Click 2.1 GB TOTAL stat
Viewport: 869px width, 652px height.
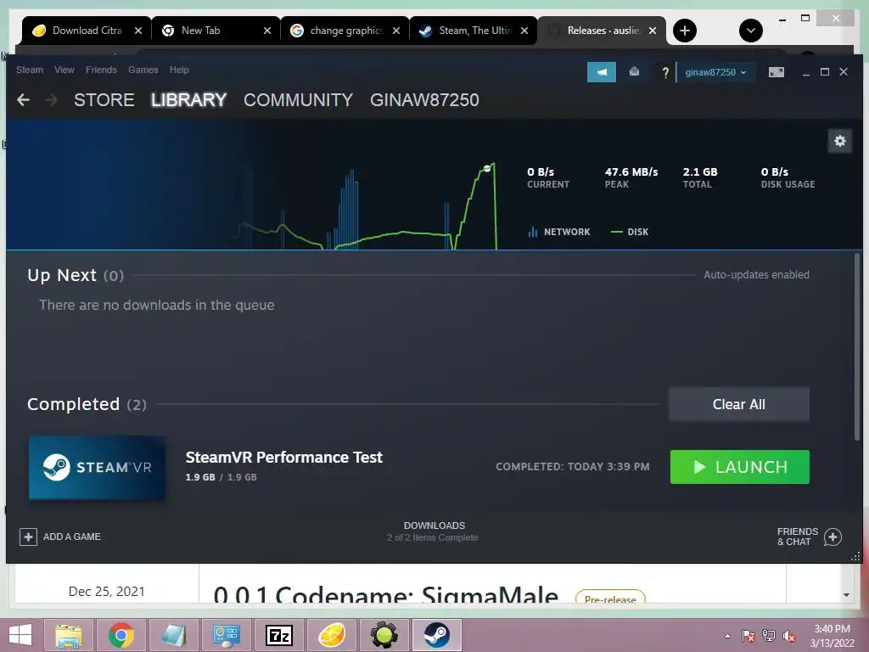click(x=700, y=177)
